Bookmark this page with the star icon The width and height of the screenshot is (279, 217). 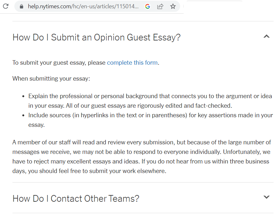(x=173, y=7)
